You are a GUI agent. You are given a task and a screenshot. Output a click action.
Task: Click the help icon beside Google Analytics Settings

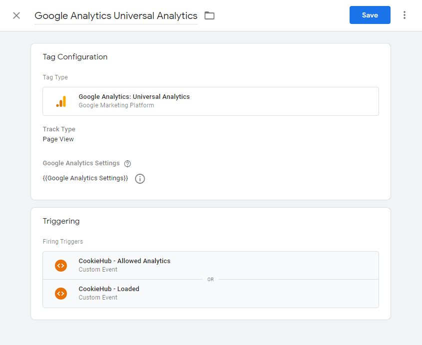coord(127,164)
